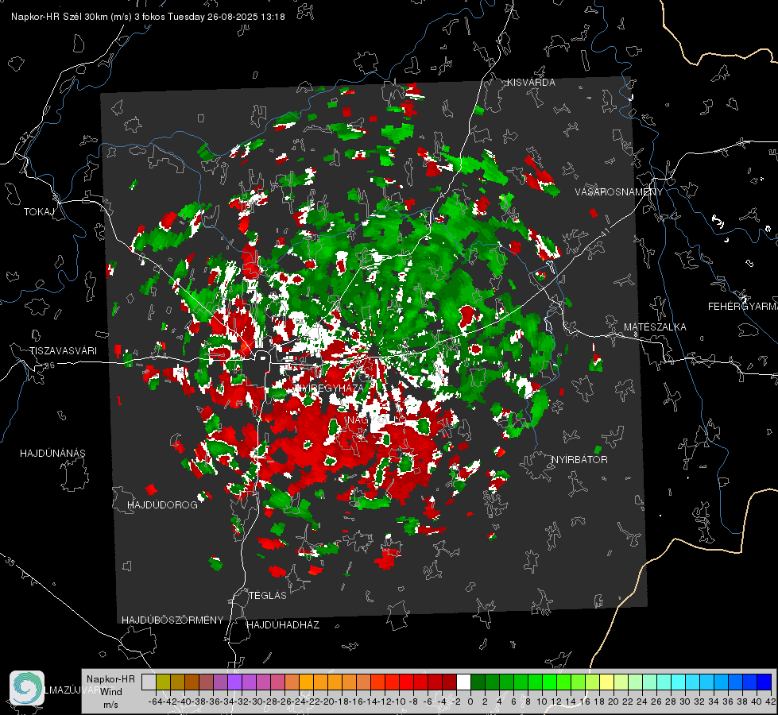Click the legend value 42
Image resolution: width=778 pixels, height=715 pixels.
[x=771, y=701]
